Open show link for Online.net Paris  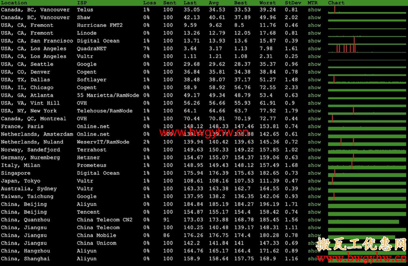(314, 126)
